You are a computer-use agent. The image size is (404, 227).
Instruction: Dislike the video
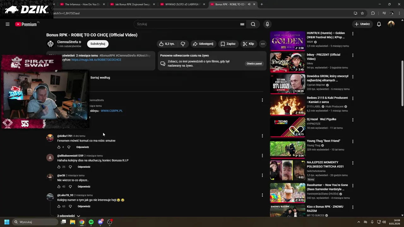pos(183,44)
